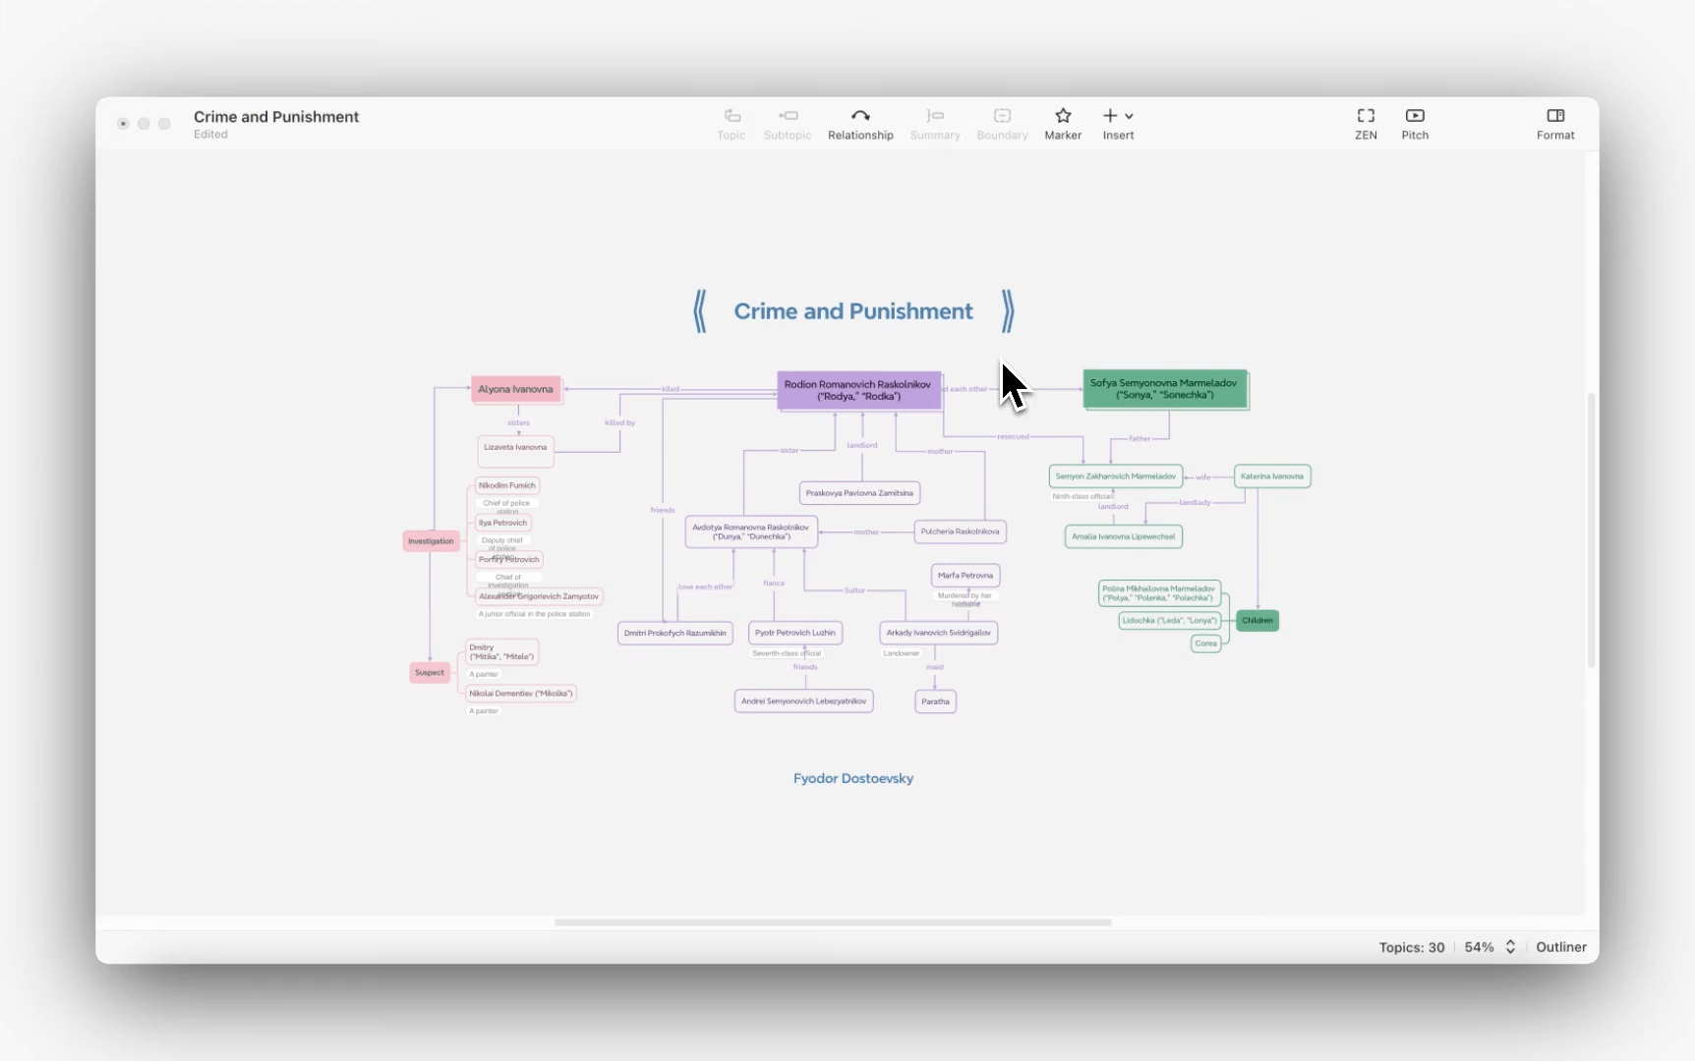The width and height of the screenshot is (1695, 1061).
Task: Select the Dmitry Mitka topic
Action: click(x=501, y=652)
